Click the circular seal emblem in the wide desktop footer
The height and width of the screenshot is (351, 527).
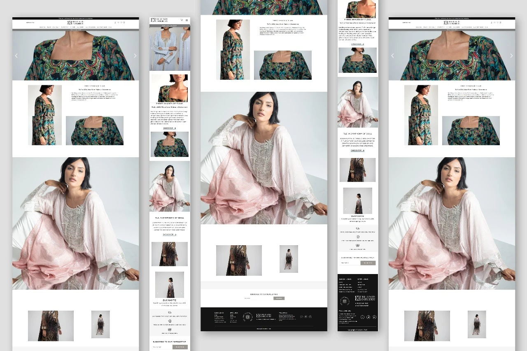click(x=248, y=317)
